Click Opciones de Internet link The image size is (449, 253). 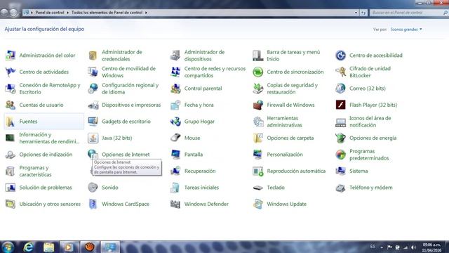pyautogui.click(x=126, y=155)
